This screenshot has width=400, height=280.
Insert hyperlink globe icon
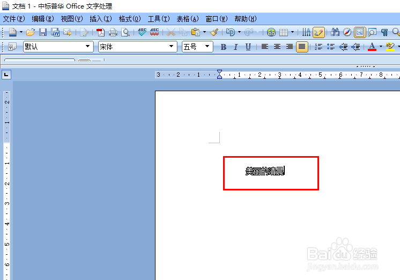[x=271, y=32]
